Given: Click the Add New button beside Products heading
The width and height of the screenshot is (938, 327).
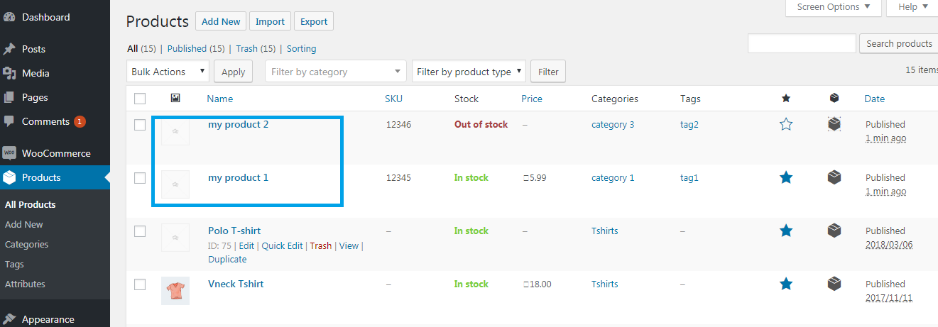Looking at the screenshot, I should 221,21.
